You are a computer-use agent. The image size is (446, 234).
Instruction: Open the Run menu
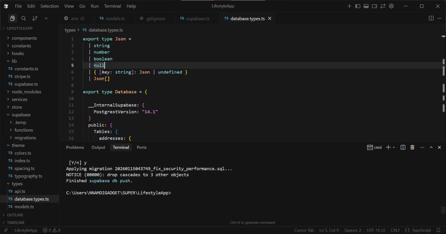pyautogui.click(x=95, y=6)
